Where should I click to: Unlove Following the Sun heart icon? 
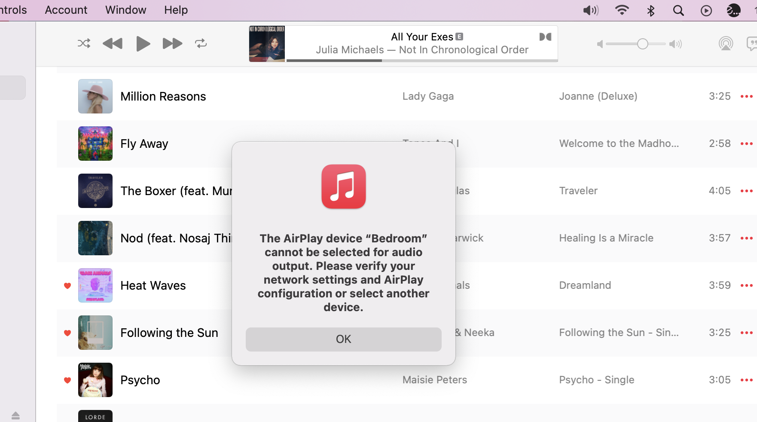click(x=67, y=333)
